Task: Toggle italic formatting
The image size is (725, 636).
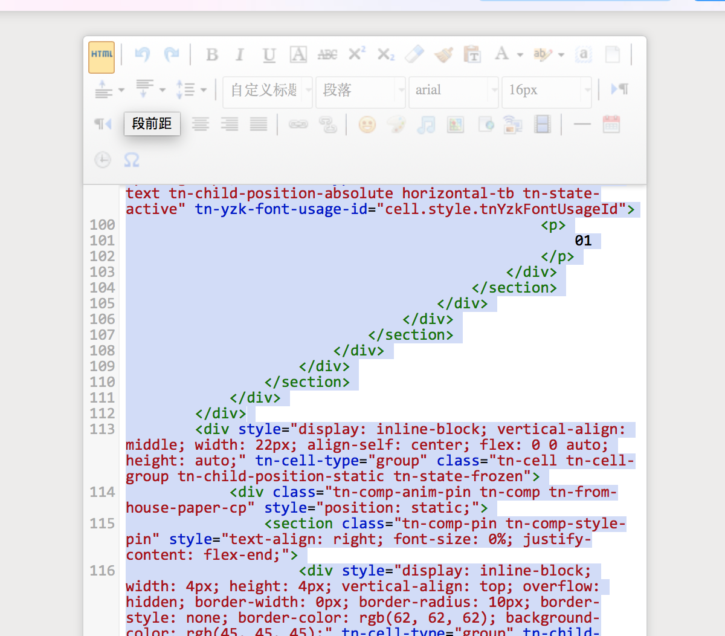Action: point(240,55)
